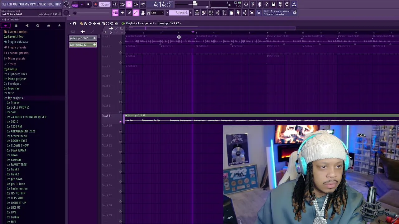Screen dimensions: 399x224
Task: Toggle the metronome icon
Action: [x=115, y=4]
